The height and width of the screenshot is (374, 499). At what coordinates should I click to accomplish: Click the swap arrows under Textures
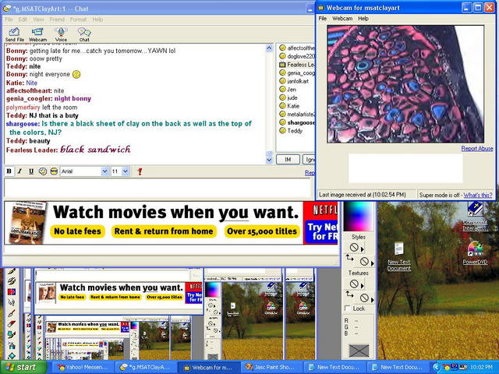350,294
